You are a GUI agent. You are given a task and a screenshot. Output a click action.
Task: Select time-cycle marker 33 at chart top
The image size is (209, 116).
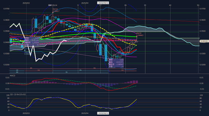point(145,5)
